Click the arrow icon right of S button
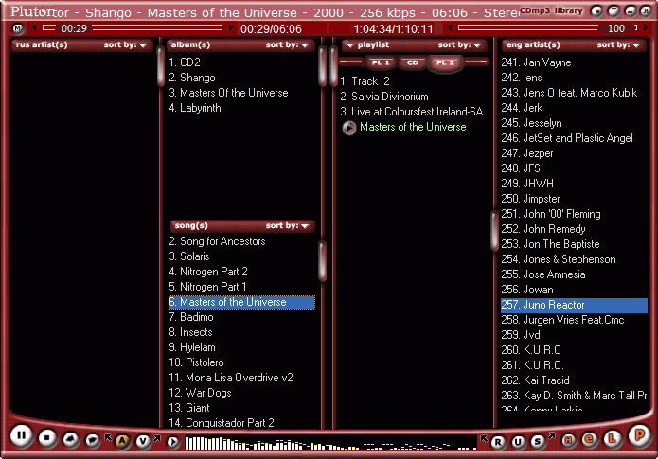658x459 pixels. click(551, 436)
